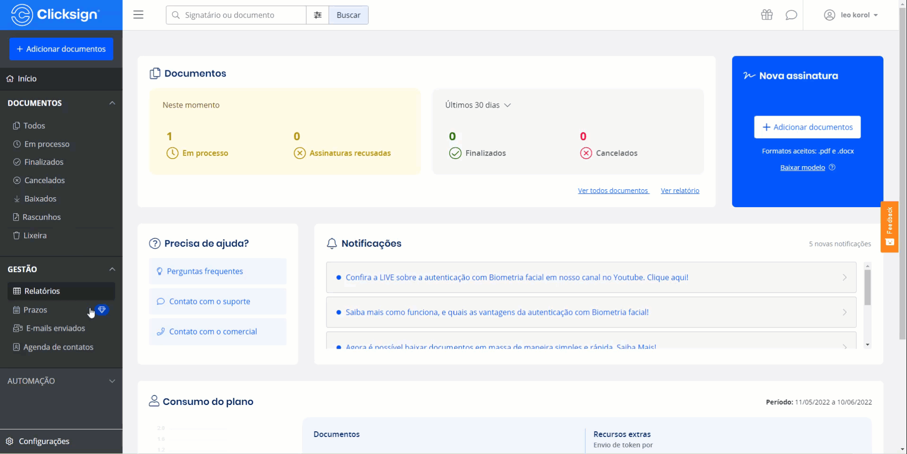This screenshot has width=907, height=454.
Task: Open E-mails enviados in sidebar
Action: pyautogui.click(x=61, y=328)
